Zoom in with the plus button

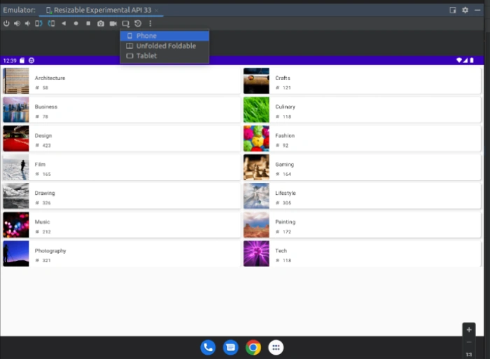[469, 330]
